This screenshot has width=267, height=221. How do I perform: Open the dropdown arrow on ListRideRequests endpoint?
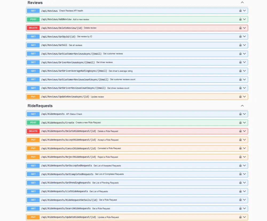tap(244, 191)
